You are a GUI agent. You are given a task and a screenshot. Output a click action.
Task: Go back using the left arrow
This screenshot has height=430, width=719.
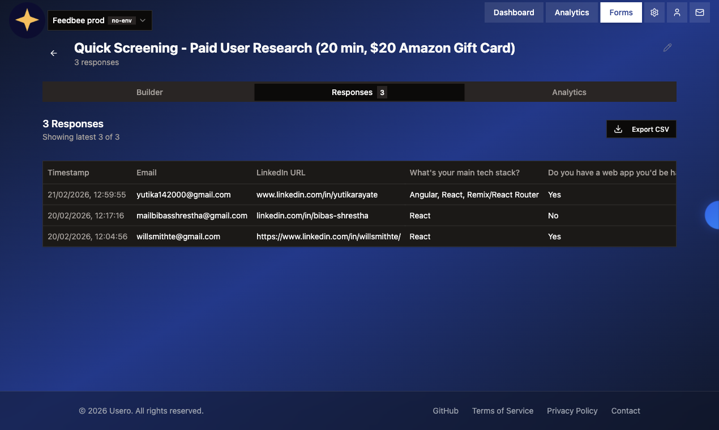pos(54,53)
